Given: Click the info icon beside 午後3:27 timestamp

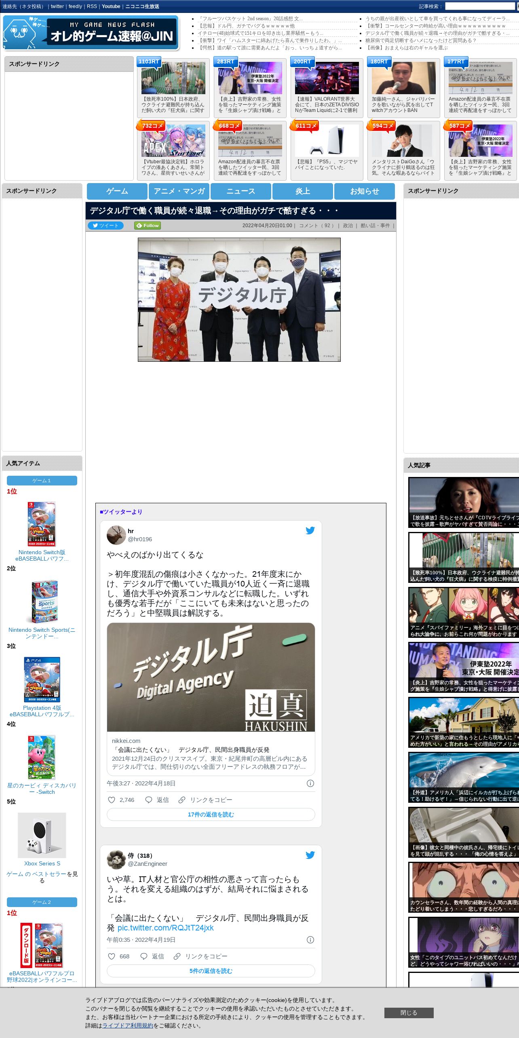Looking at the screenshot, I should point(310,783).
